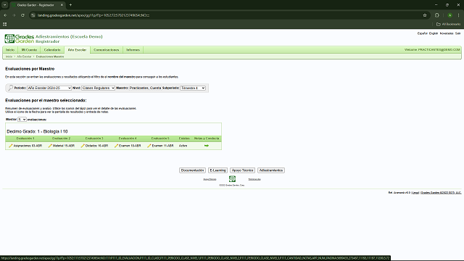Click Asignaciones evaluation text
The width and height of the screenshot is (464, 261).
pos(28,146)
